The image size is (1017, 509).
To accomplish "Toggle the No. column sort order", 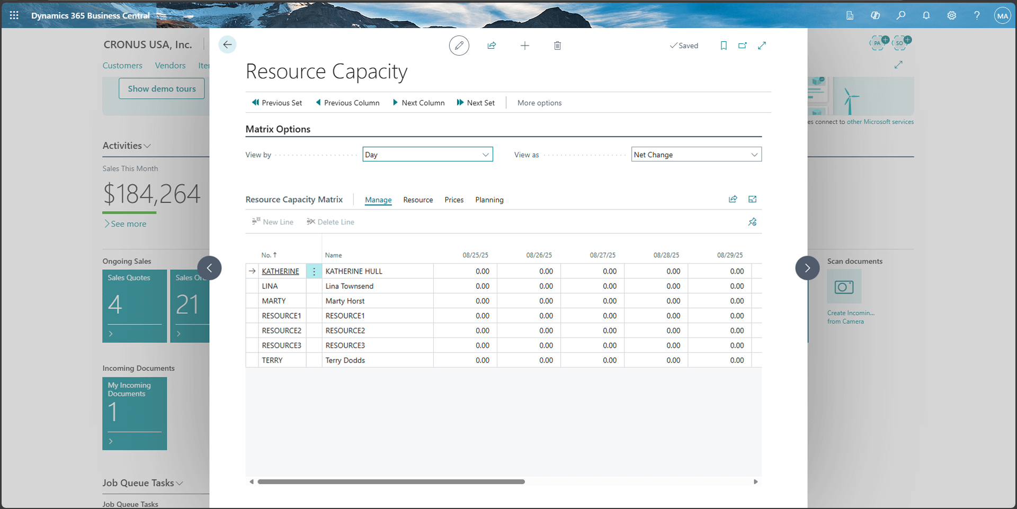I will click(268, 254).
